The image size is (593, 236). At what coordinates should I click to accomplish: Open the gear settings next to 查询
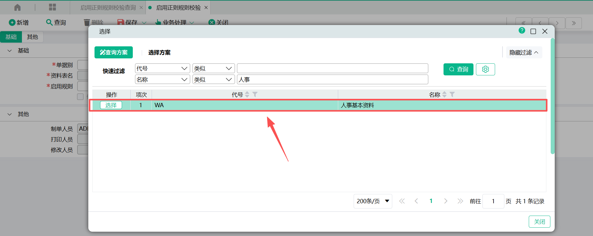tap(485, 69)
